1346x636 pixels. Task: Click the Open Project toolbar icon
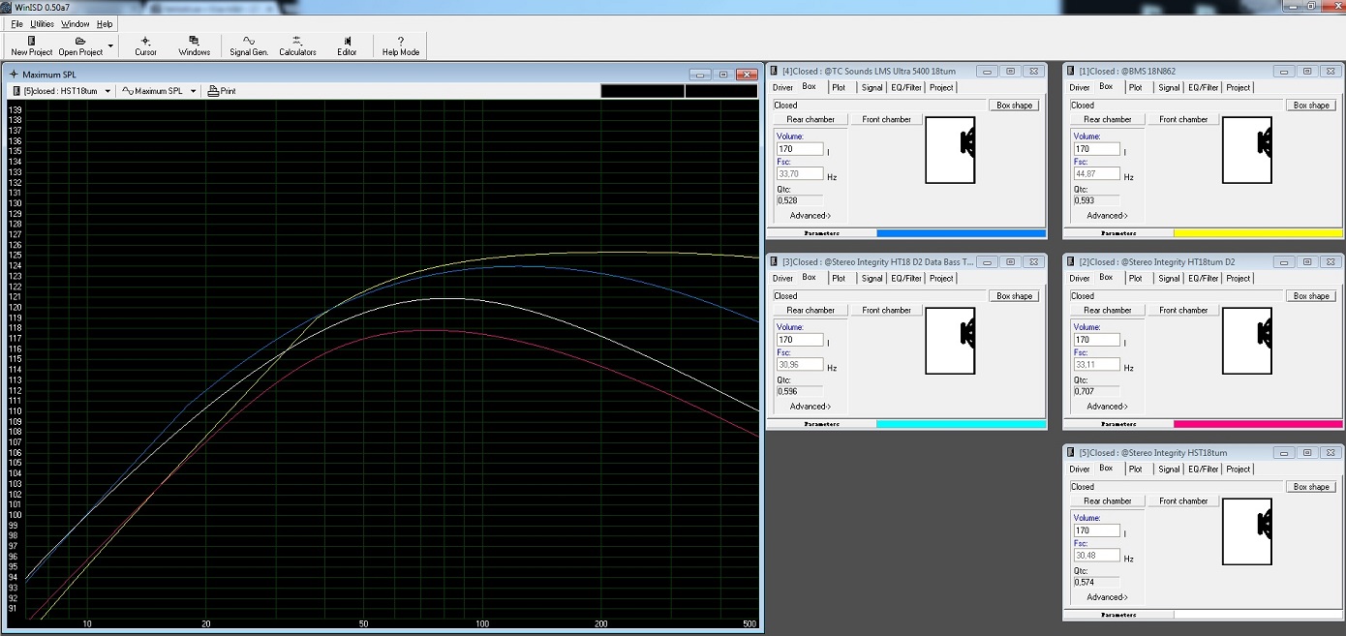pyautogui.click(x=80, y=41)
